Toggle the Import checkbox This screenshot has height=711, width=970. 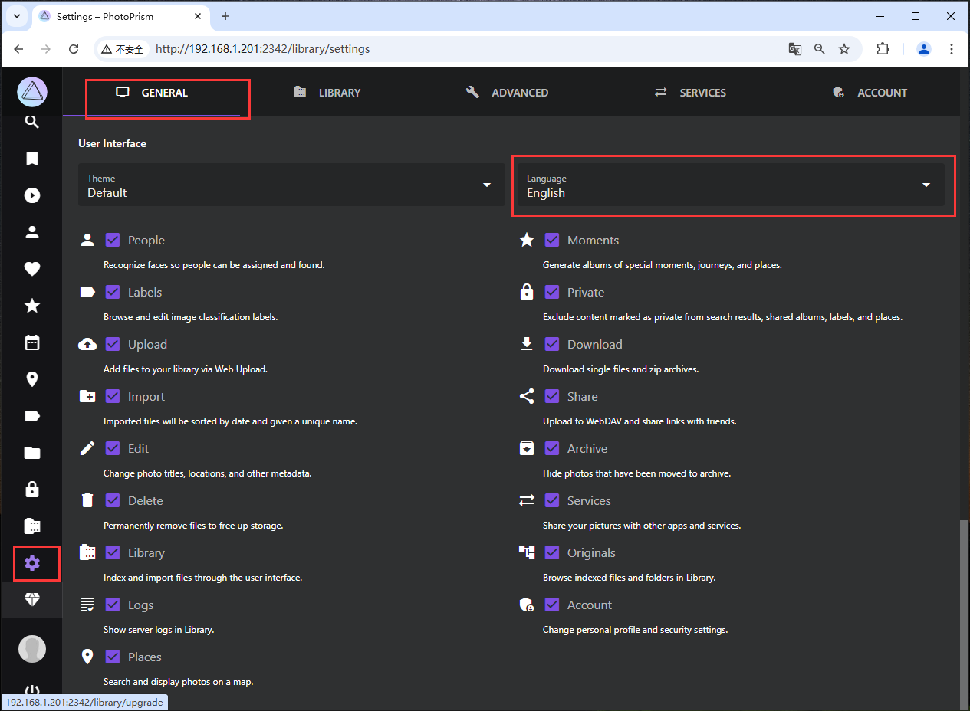(113, 396)
